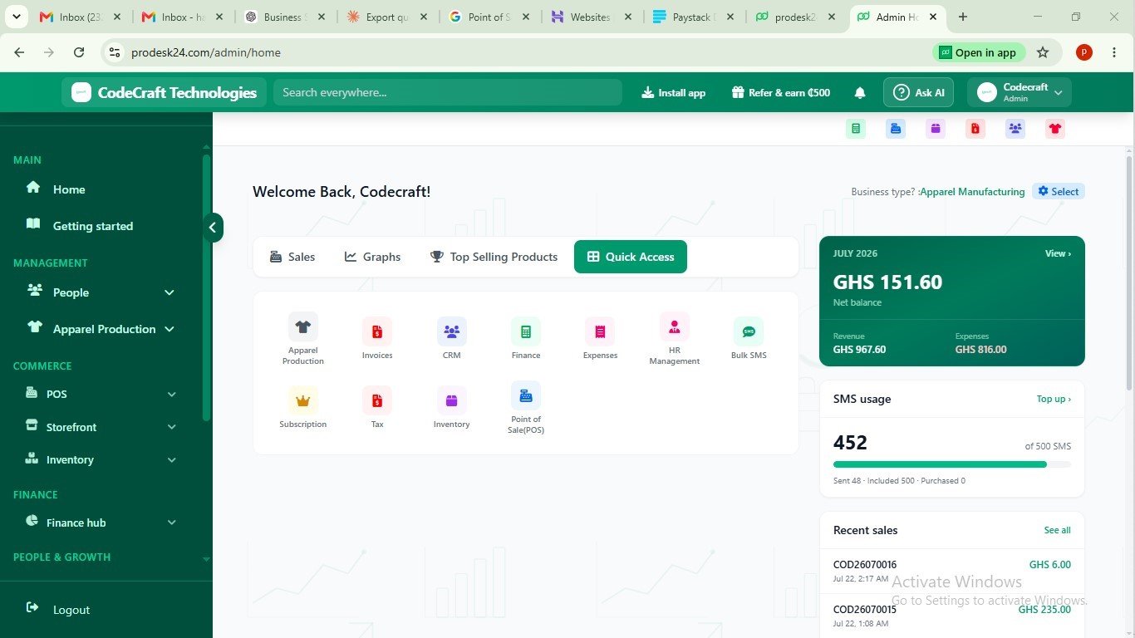The height and width of the screenshot is (638, 1135).
Task: Go back using the browser back arrow
Action: tap(19, 52)
